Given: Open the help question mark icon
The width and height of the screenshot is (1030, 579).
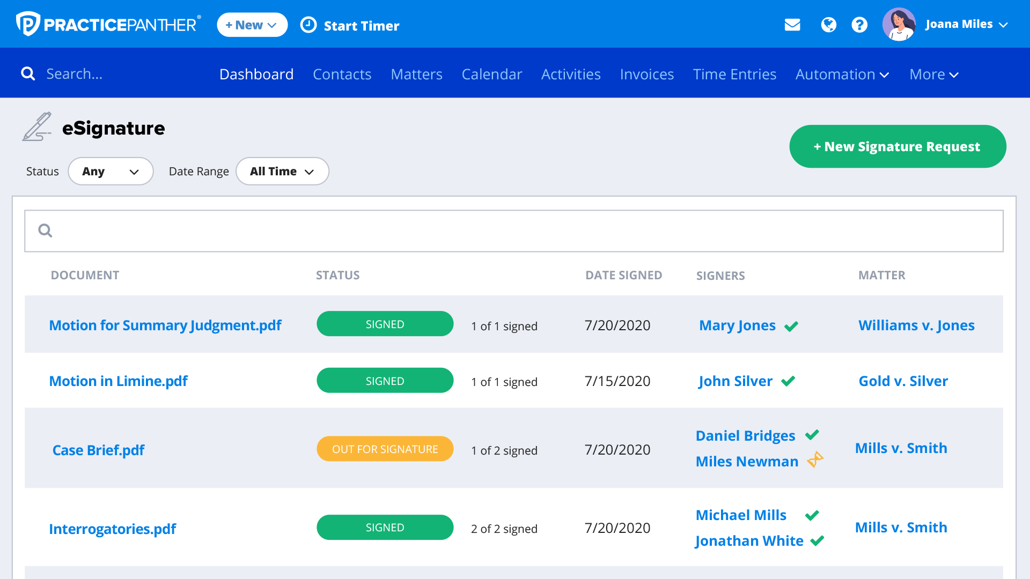Looking at the screenshot, I should coord(859,25).
